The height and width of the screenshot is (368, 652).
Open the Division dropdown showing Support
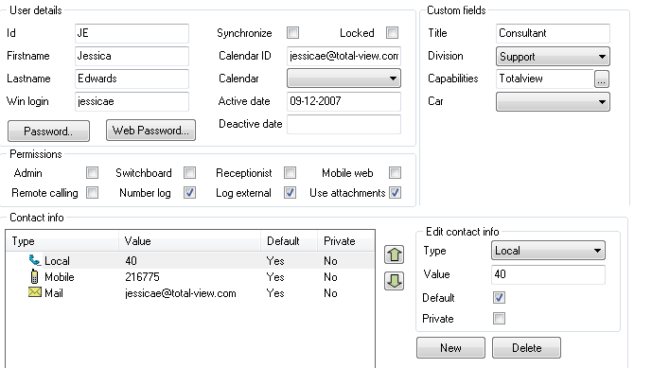coord(553,56)
